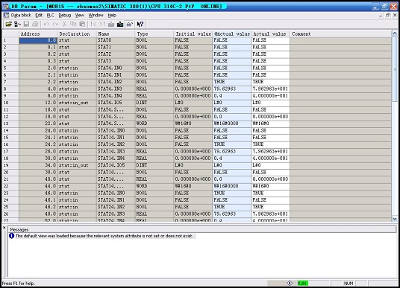Open the View menu
Screen dimensions: 400x288
pos(79,16)
